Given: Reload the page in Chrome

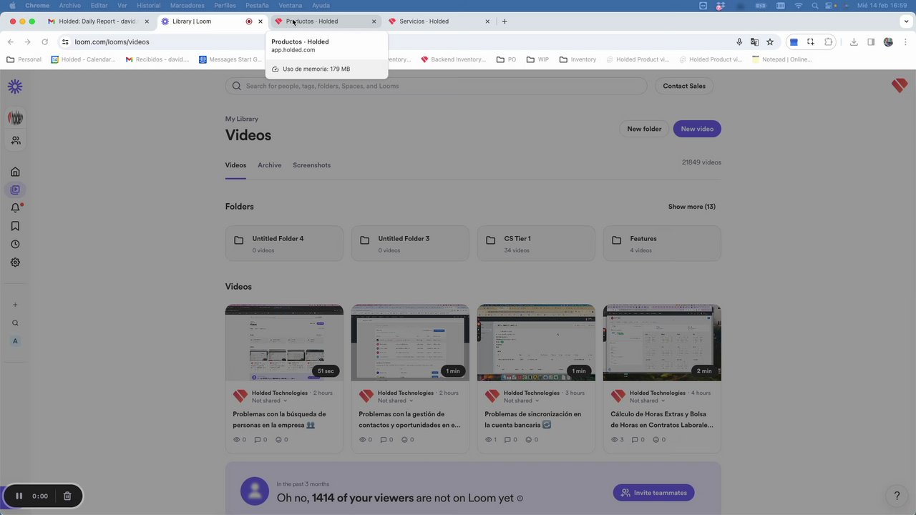Looking at the screenshot, I should click(x=44, y=41).
